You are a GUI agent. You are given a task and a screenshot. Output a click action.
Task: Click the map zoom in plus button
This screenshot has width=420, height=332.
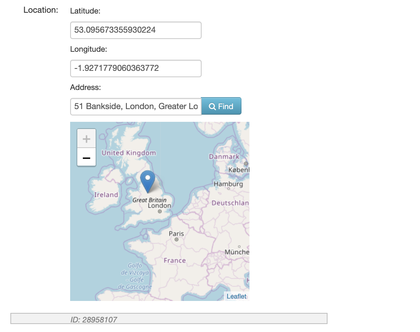click(x=86, y=139)
